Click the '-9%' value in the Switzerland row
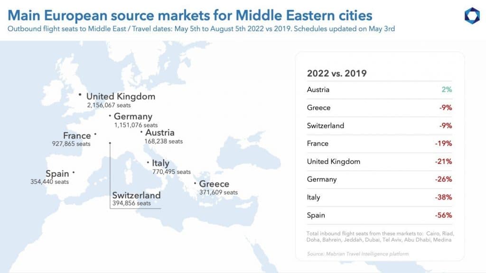This screenshot has height=273, width=486. 446,126
